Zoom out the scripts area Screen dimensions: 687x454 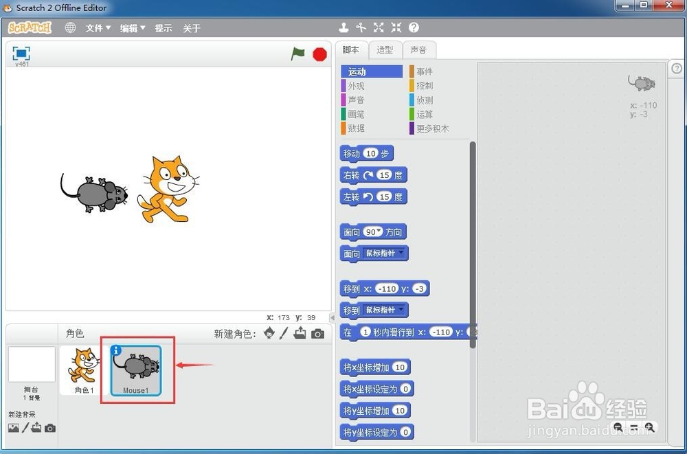tap(618, 427)
